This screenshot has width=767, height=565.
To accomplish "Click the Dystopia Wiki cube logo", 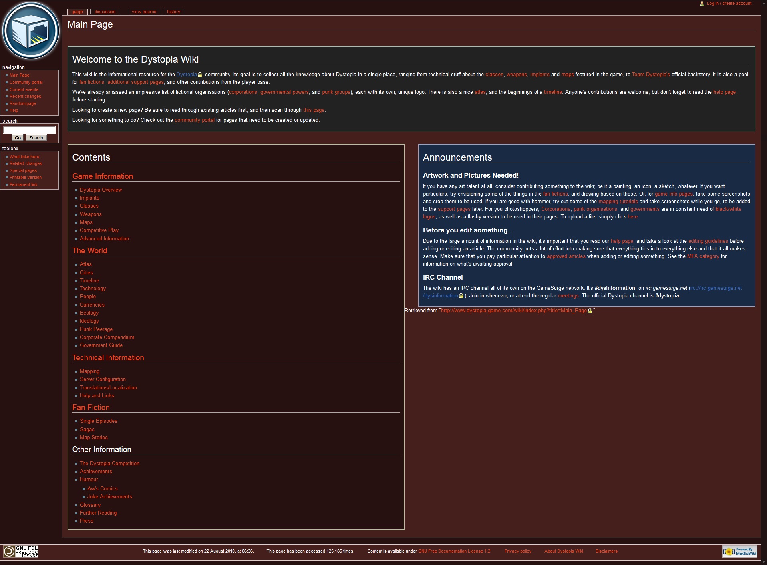I will coord(31,31).
